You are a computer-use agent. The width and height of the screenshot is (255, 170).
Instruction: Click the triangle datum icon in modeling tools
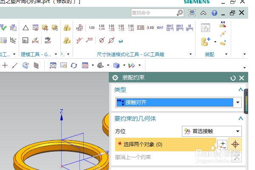pos(25,28)
